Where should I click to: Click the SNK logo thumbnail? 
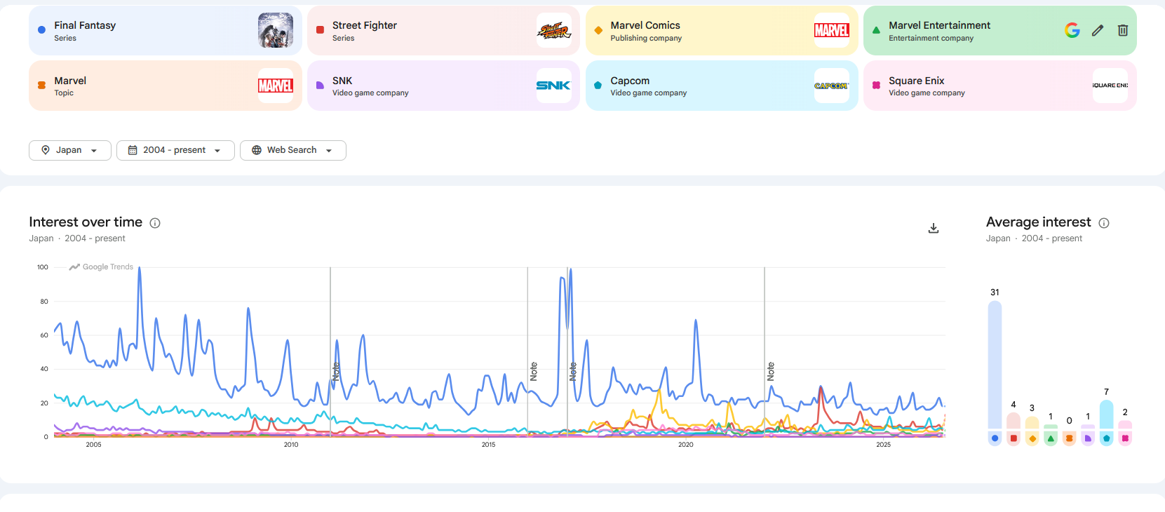click(554, 86)
